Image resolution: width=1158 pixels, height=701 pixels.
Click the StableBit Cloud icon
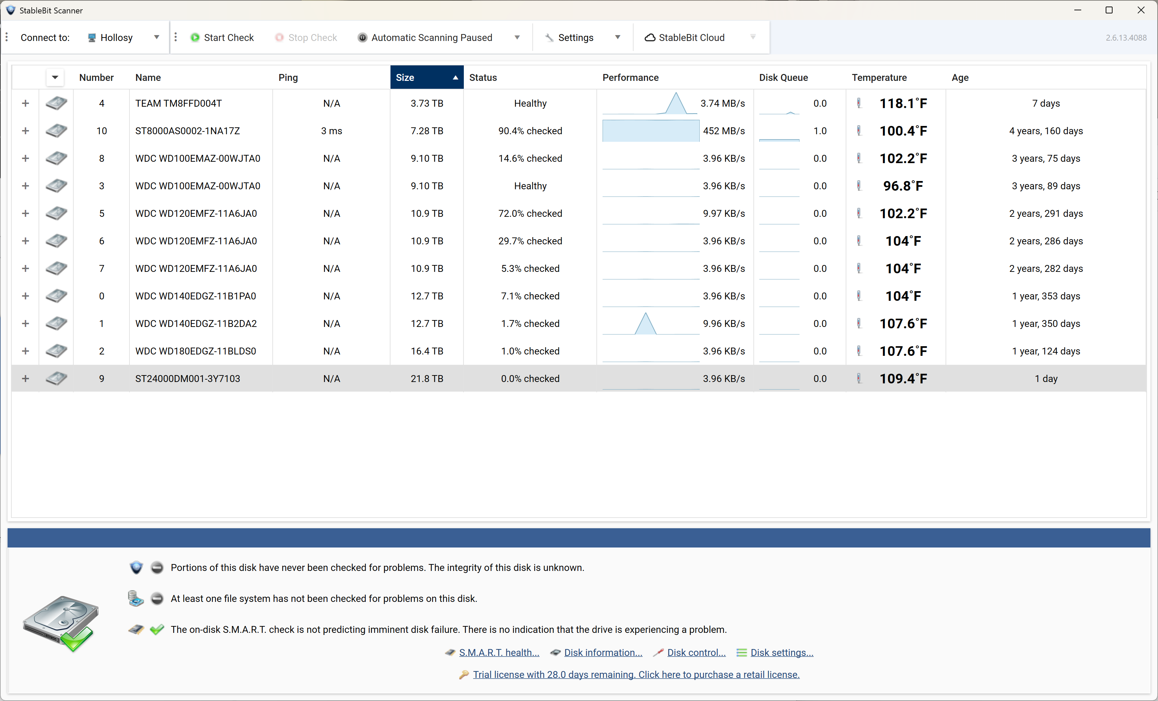(x=649, y=38)
